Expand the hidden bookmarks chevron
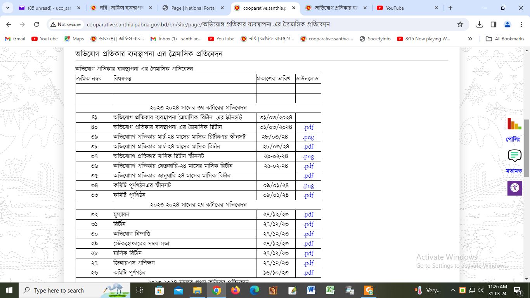Viewport: 530px width, 298px height. (470, 39)
